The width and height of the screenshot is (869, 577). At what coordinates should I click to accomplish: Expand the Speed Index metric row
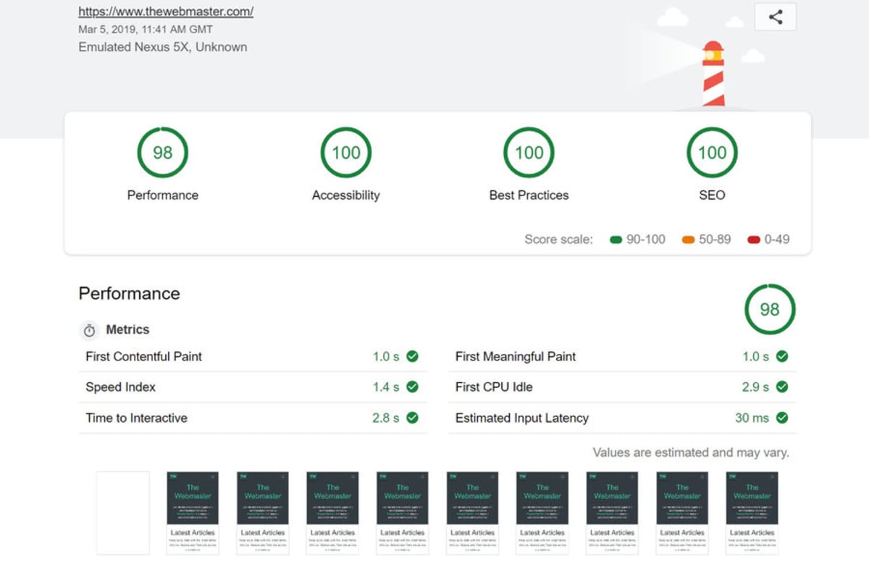click(x=253, y=387)
